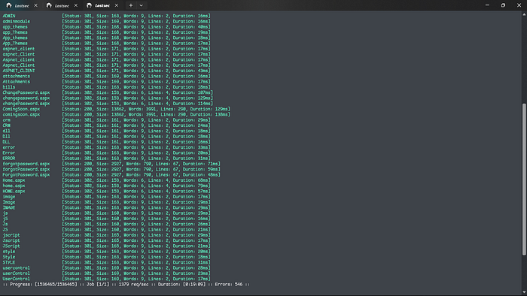Open a new terminal tab with plus
Viewport: 527px width, 296px height.
(131, 5)
